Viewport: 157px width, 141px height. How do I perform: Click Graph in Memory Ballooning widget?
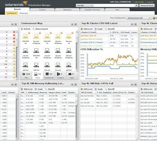click(x=39, y=89)
